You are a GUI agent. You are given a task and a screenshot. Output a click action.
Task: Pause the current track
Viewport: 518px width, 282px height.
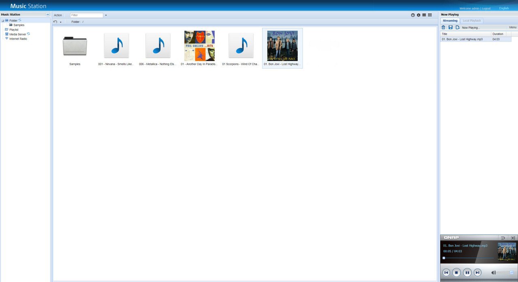(x=467, y=273)
